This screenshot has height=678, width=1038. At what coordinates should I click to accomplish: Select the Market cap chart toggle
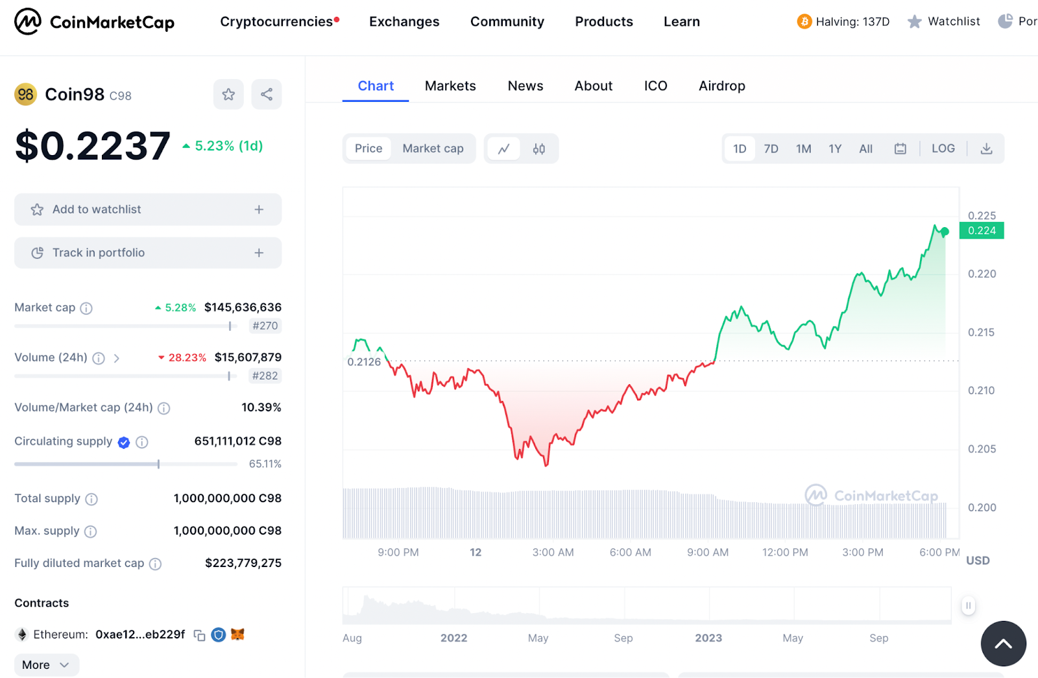(x=433, y=149)
